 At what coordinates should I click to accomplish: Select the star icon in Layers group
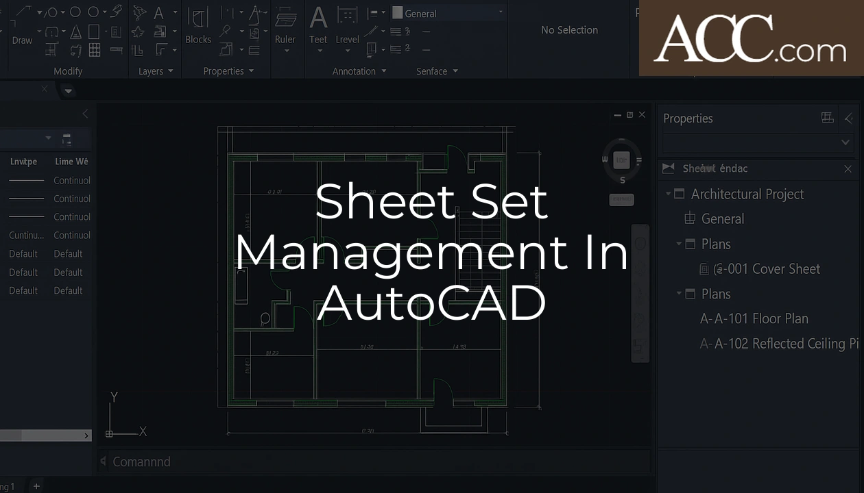click(138, 31)
